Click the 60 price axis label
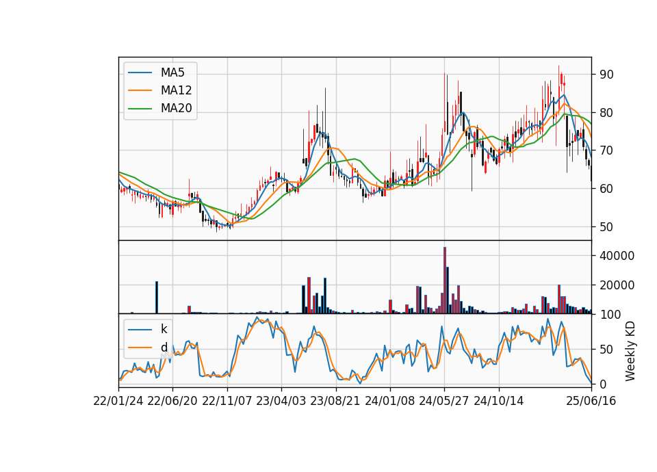The width and height of the screenshot is (657, 472). click(x=606, y=189)
